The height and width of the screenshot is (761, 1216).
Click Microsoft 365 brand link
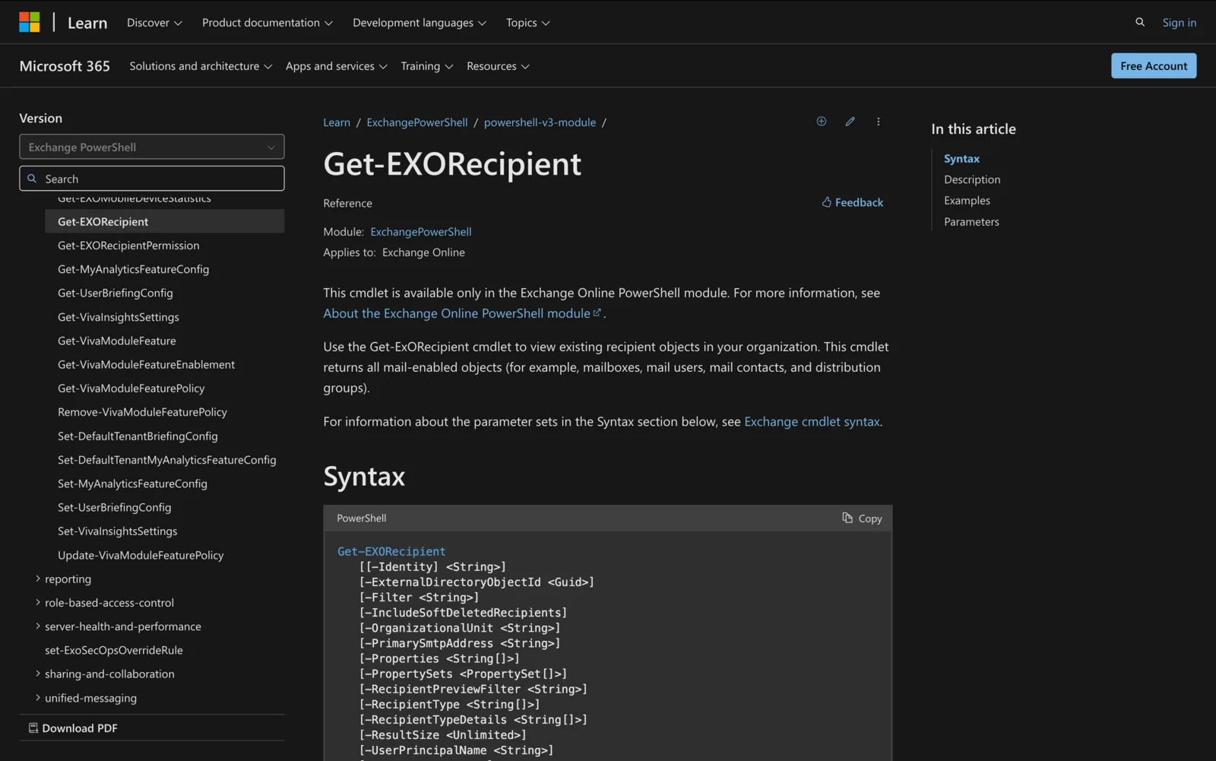click(65, 66)
